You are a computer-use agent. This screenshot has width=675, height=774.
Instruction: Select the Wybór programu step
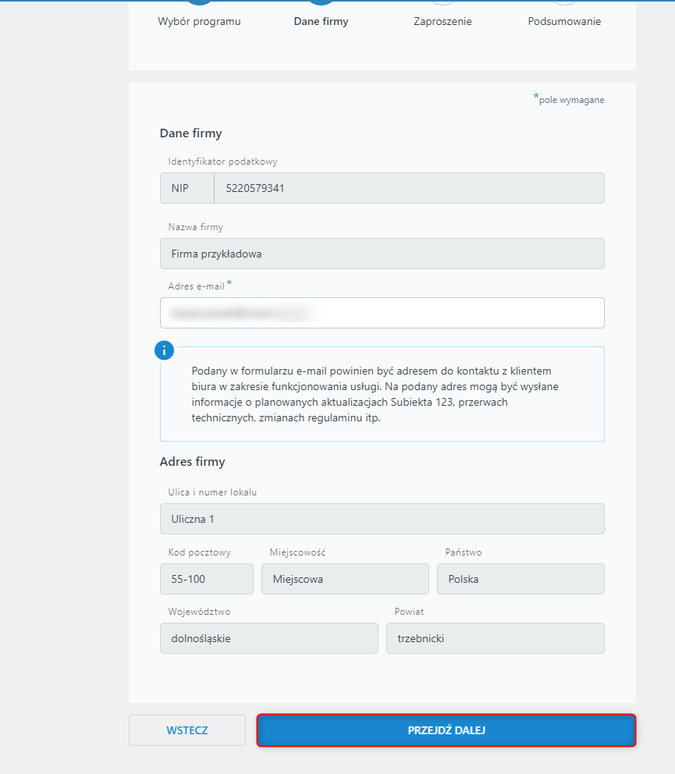point(200,21)
